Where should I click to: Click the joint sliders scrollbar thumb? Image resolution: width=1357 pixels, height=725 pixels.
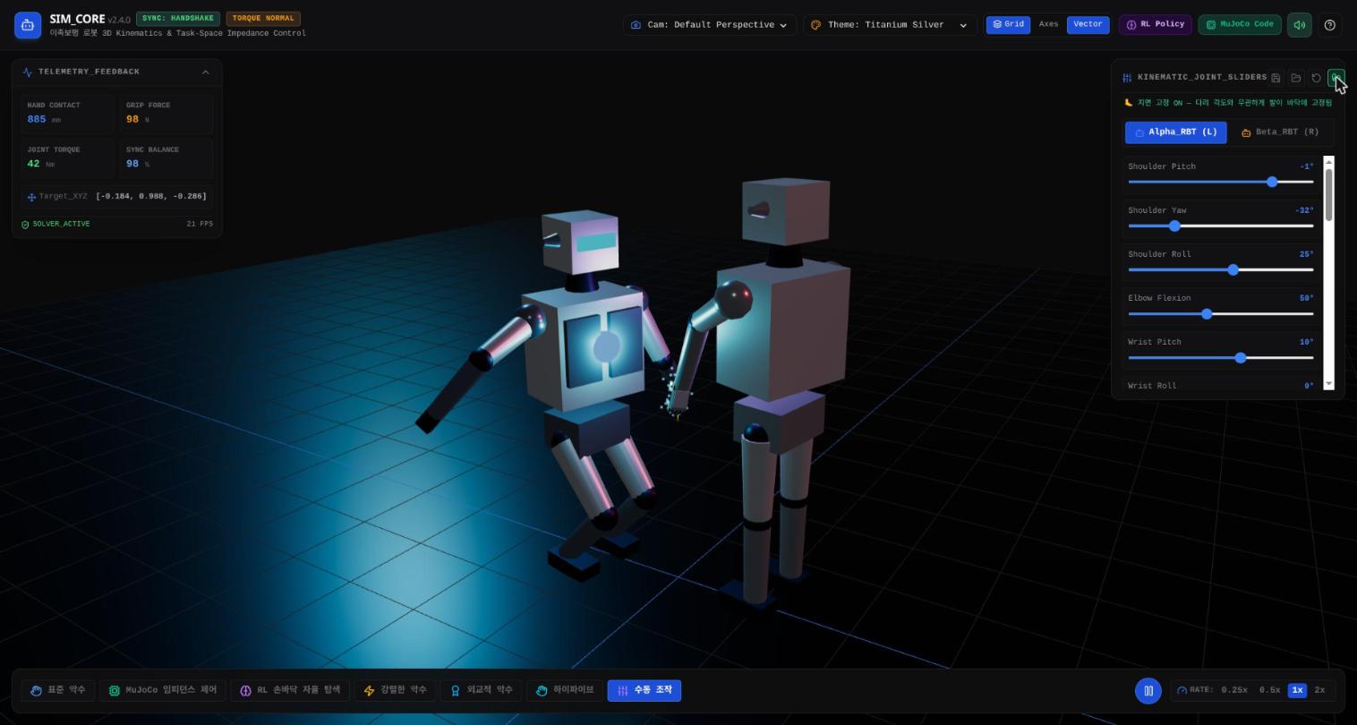1328,194
